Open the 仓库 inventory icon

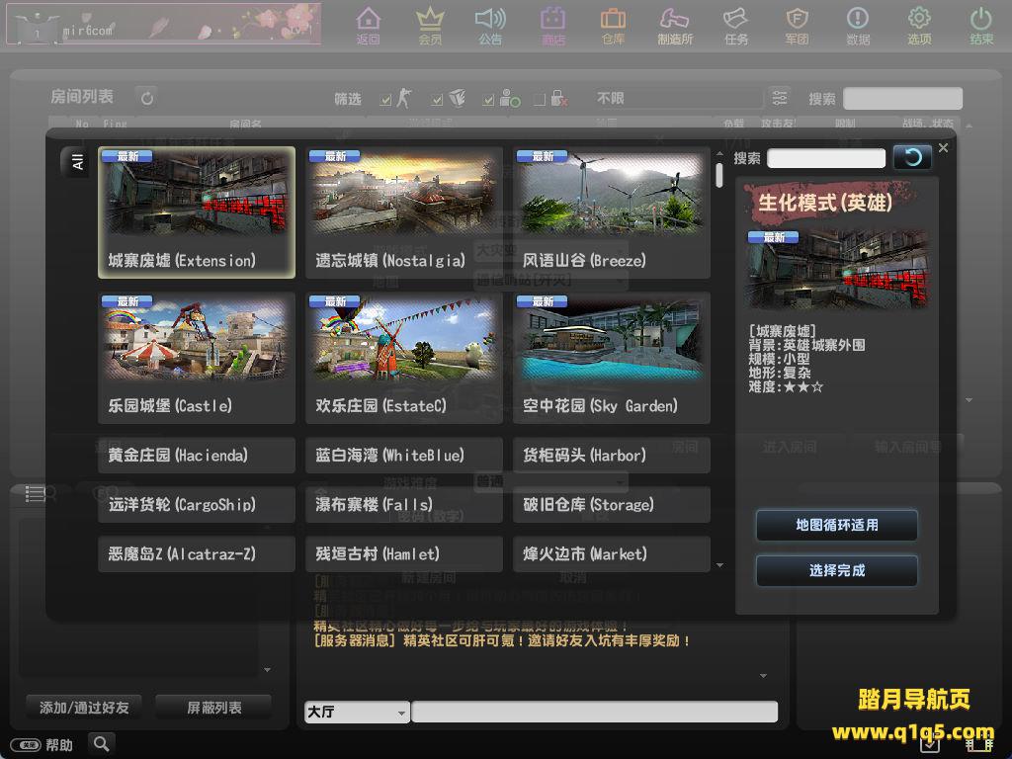tap(613, 26)
